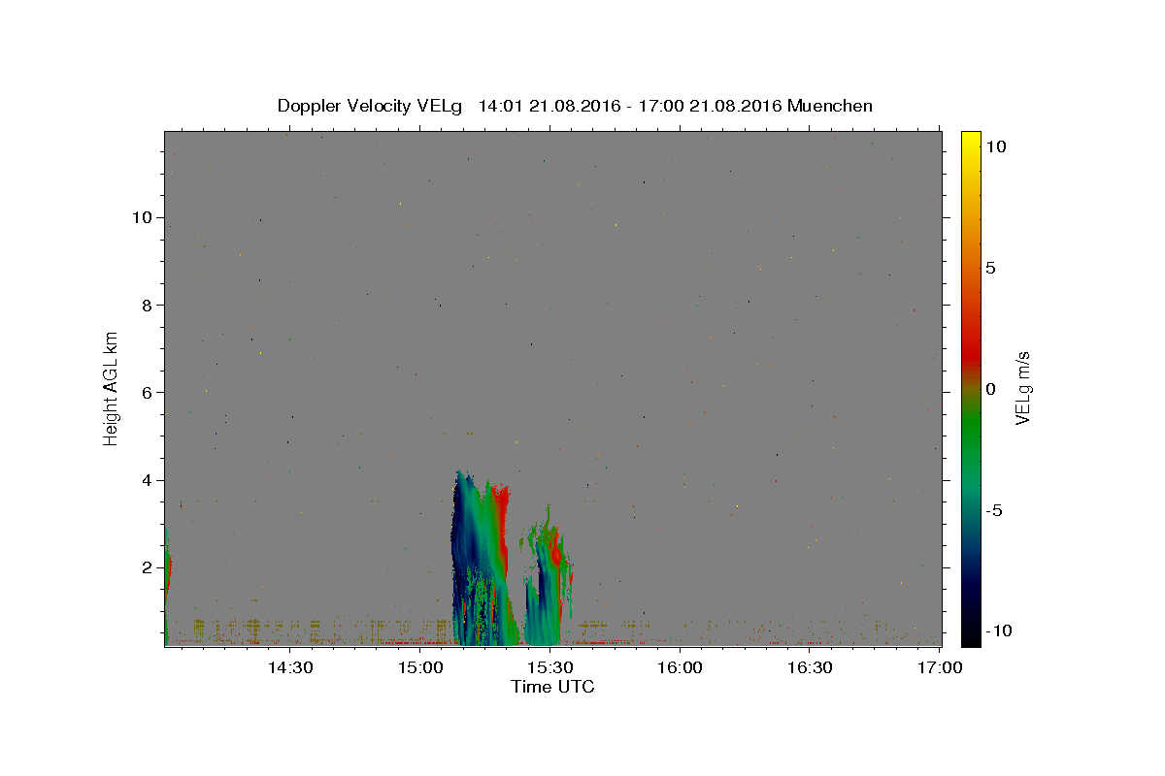The height and width of the screenshot is (776, 1165).
Task: Click the 16:00 time tick label
Action: tap(680, 667)
